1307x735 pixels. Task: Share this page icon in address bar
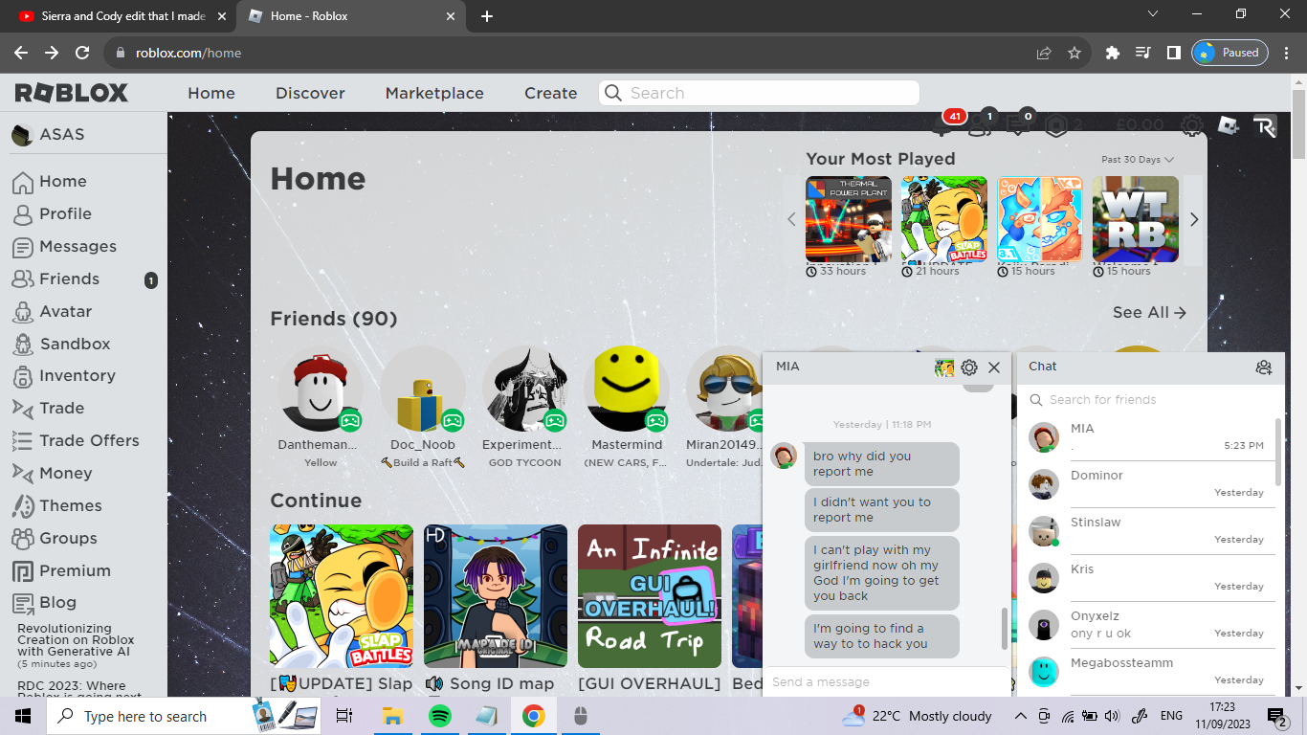click(x=1044, y=53)
